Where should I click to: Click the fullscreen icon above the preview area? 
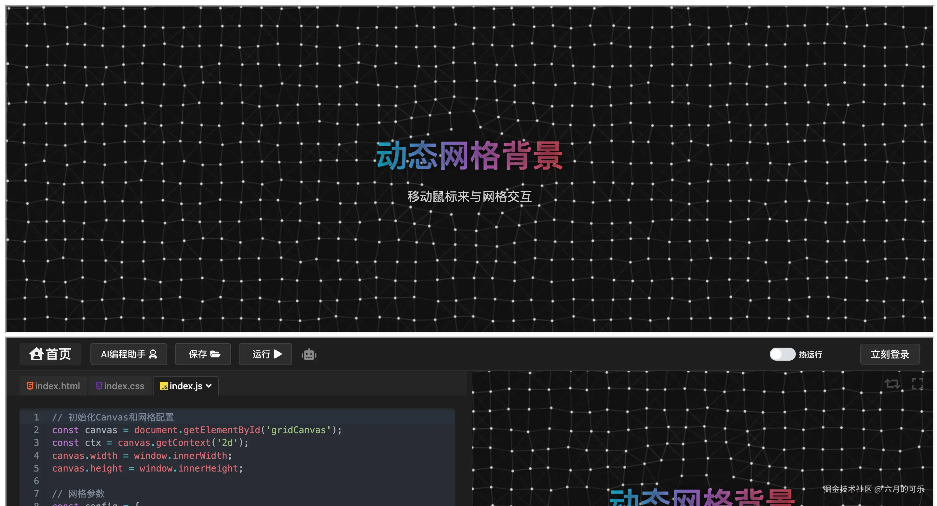918,384
